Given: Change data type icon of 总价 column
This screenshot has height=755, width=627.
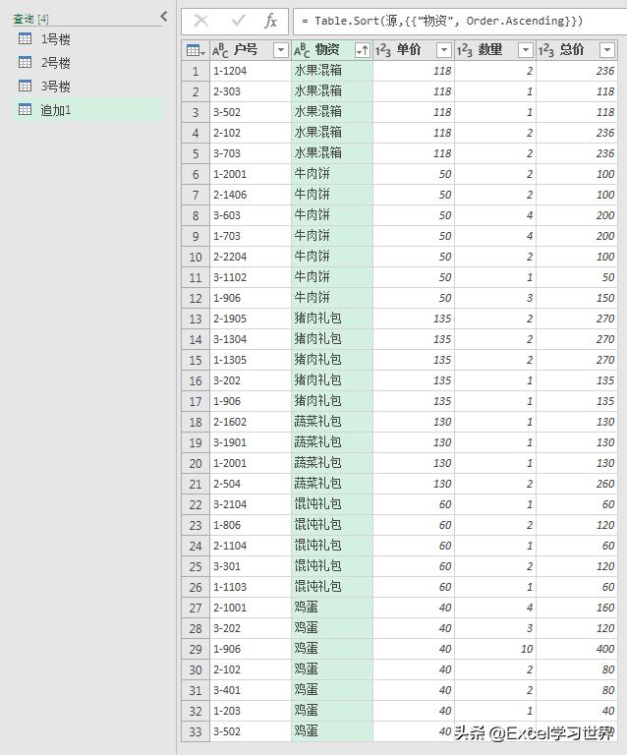Looking at the screenshot, I should pyautogui.click(x=546, y=50).
